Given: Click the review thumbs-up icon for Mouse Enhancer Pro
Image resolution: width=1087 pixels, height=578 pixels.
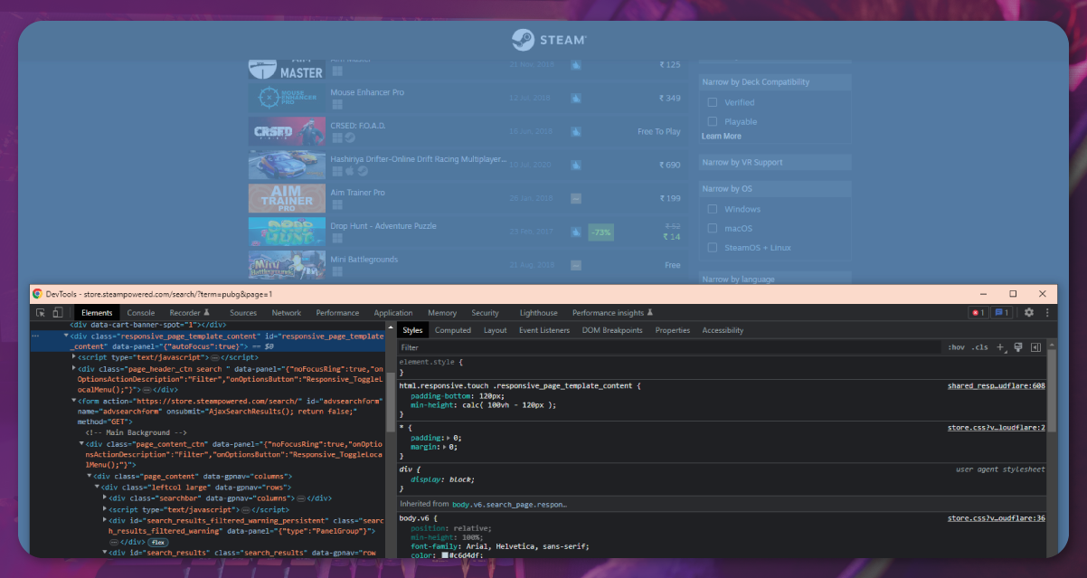Looking at the screenshot, I should [576, 98].
